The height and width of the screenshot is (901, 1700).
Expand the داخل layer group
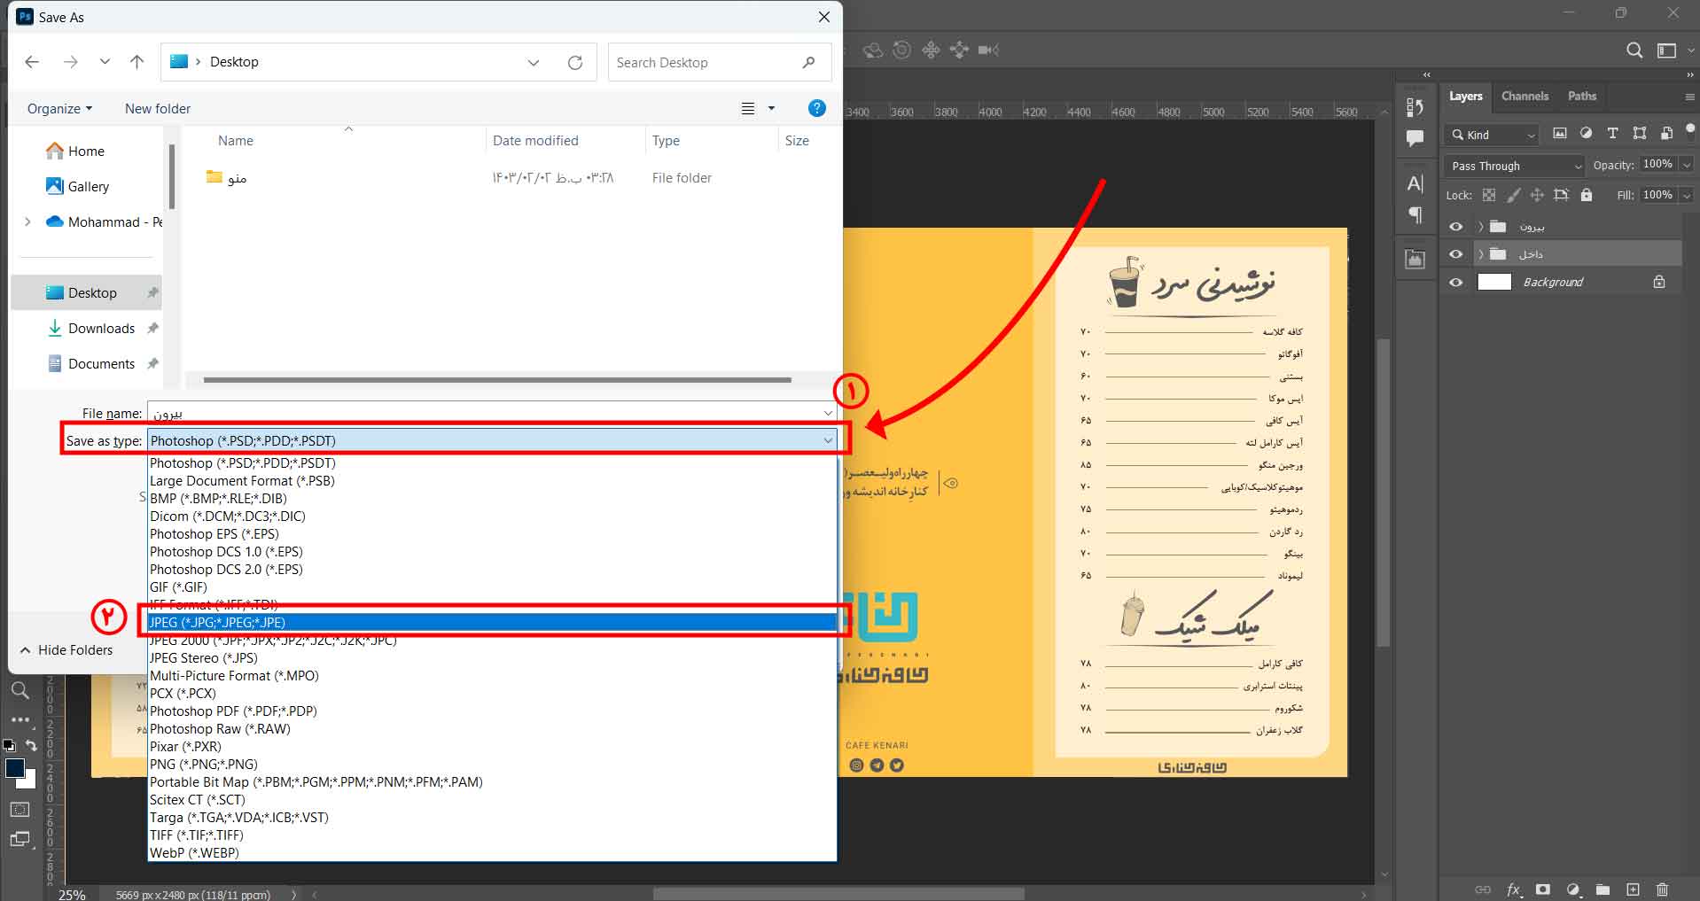1480,254
